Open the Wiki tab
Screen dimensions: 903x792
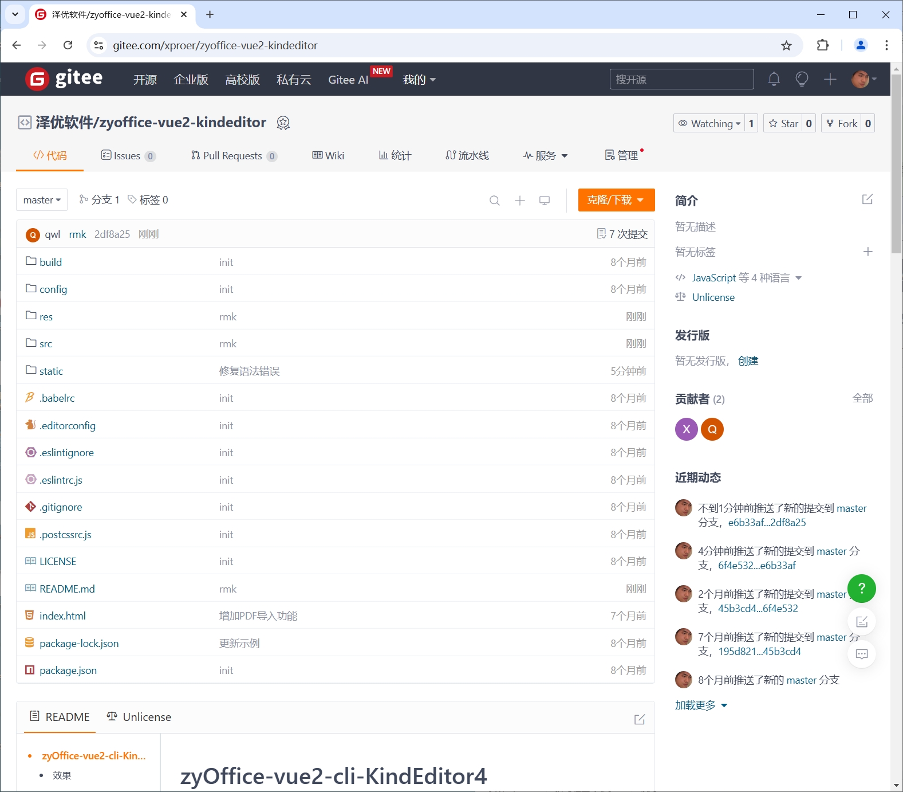coord(328,156)
